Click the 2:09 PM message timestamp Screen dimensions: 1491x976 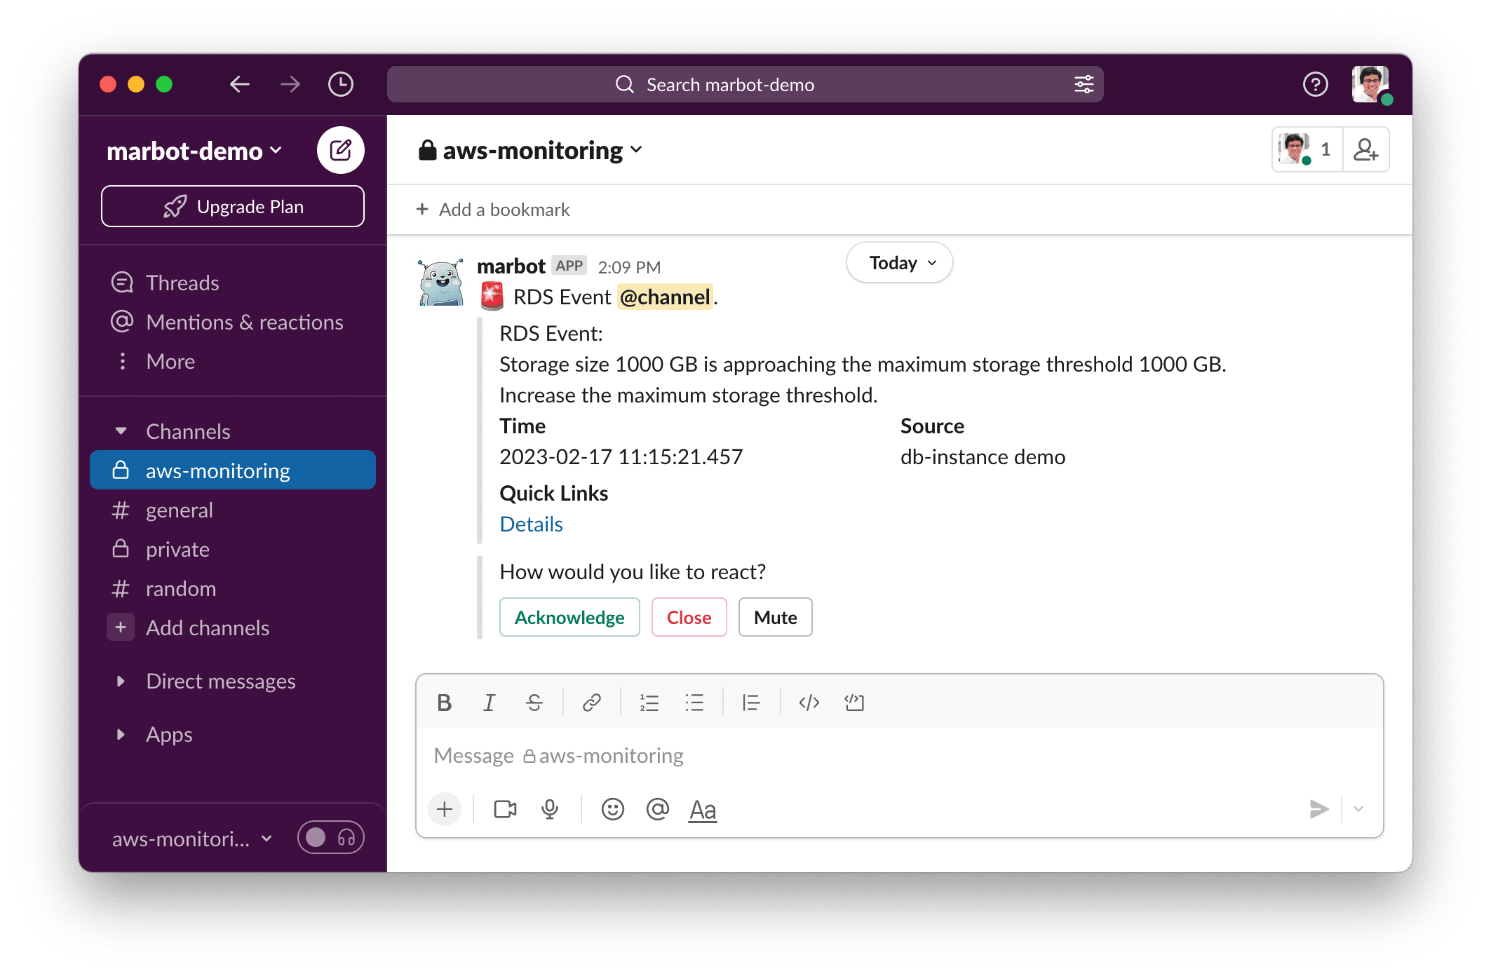tap(629, 267)
